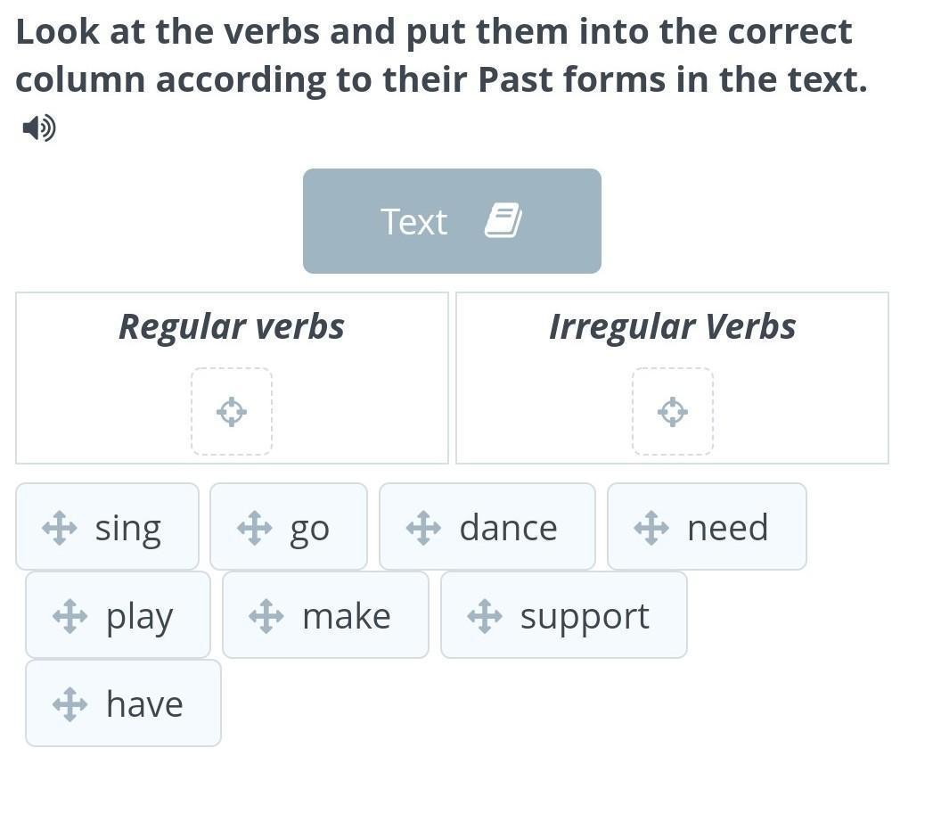
Task: Open the Text reading button
Action: coord(452,221)
